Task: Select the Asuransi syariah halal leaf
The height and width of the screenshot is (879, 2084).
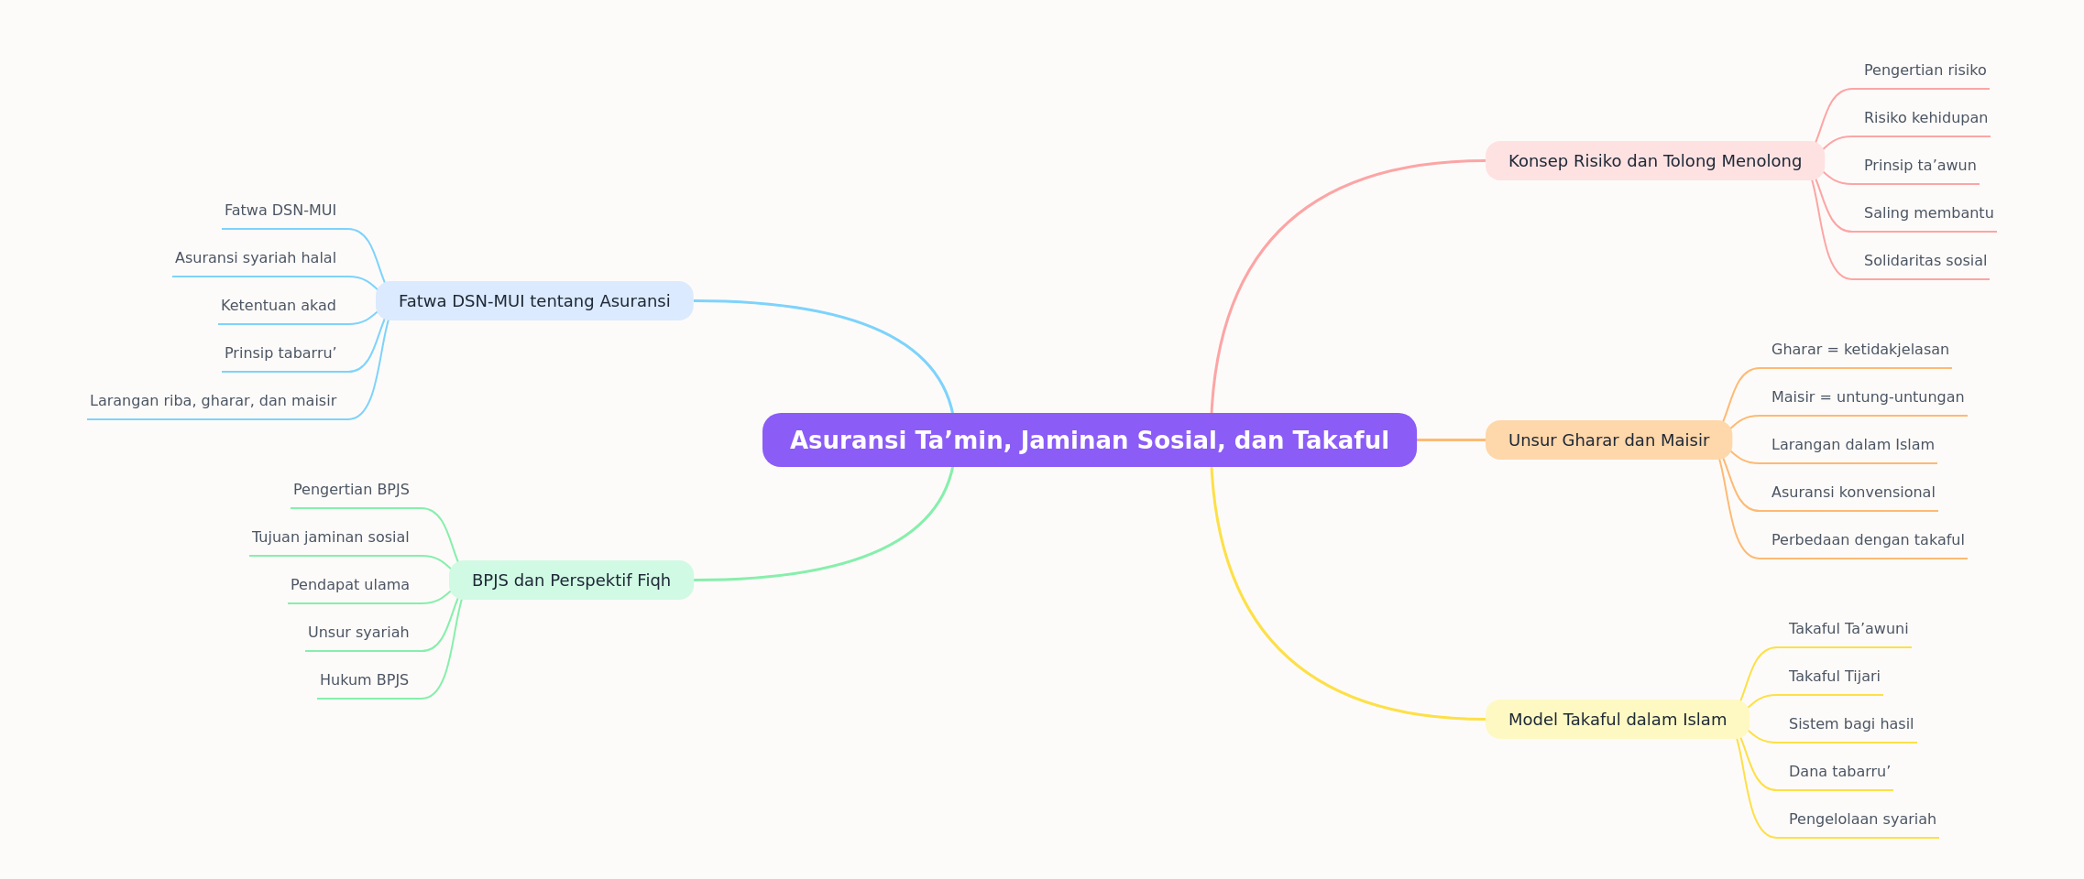Action: (x=256, y=258)
